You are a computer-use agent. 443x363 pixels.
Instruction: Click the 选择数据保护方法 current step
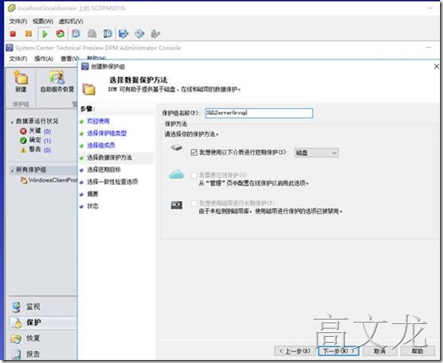pos(109,157)
